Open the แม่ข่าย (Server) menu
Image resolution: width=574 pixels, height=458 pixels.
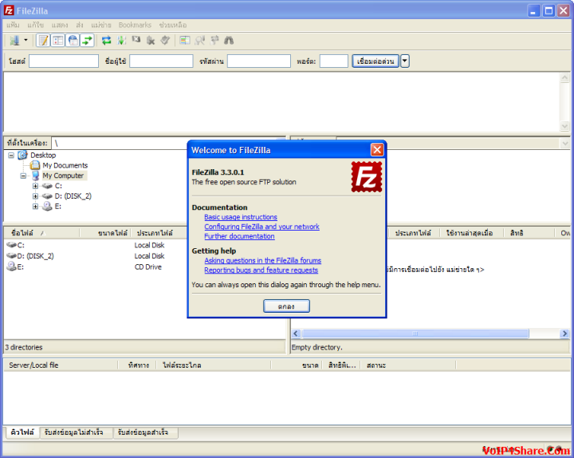coord(101,25)
